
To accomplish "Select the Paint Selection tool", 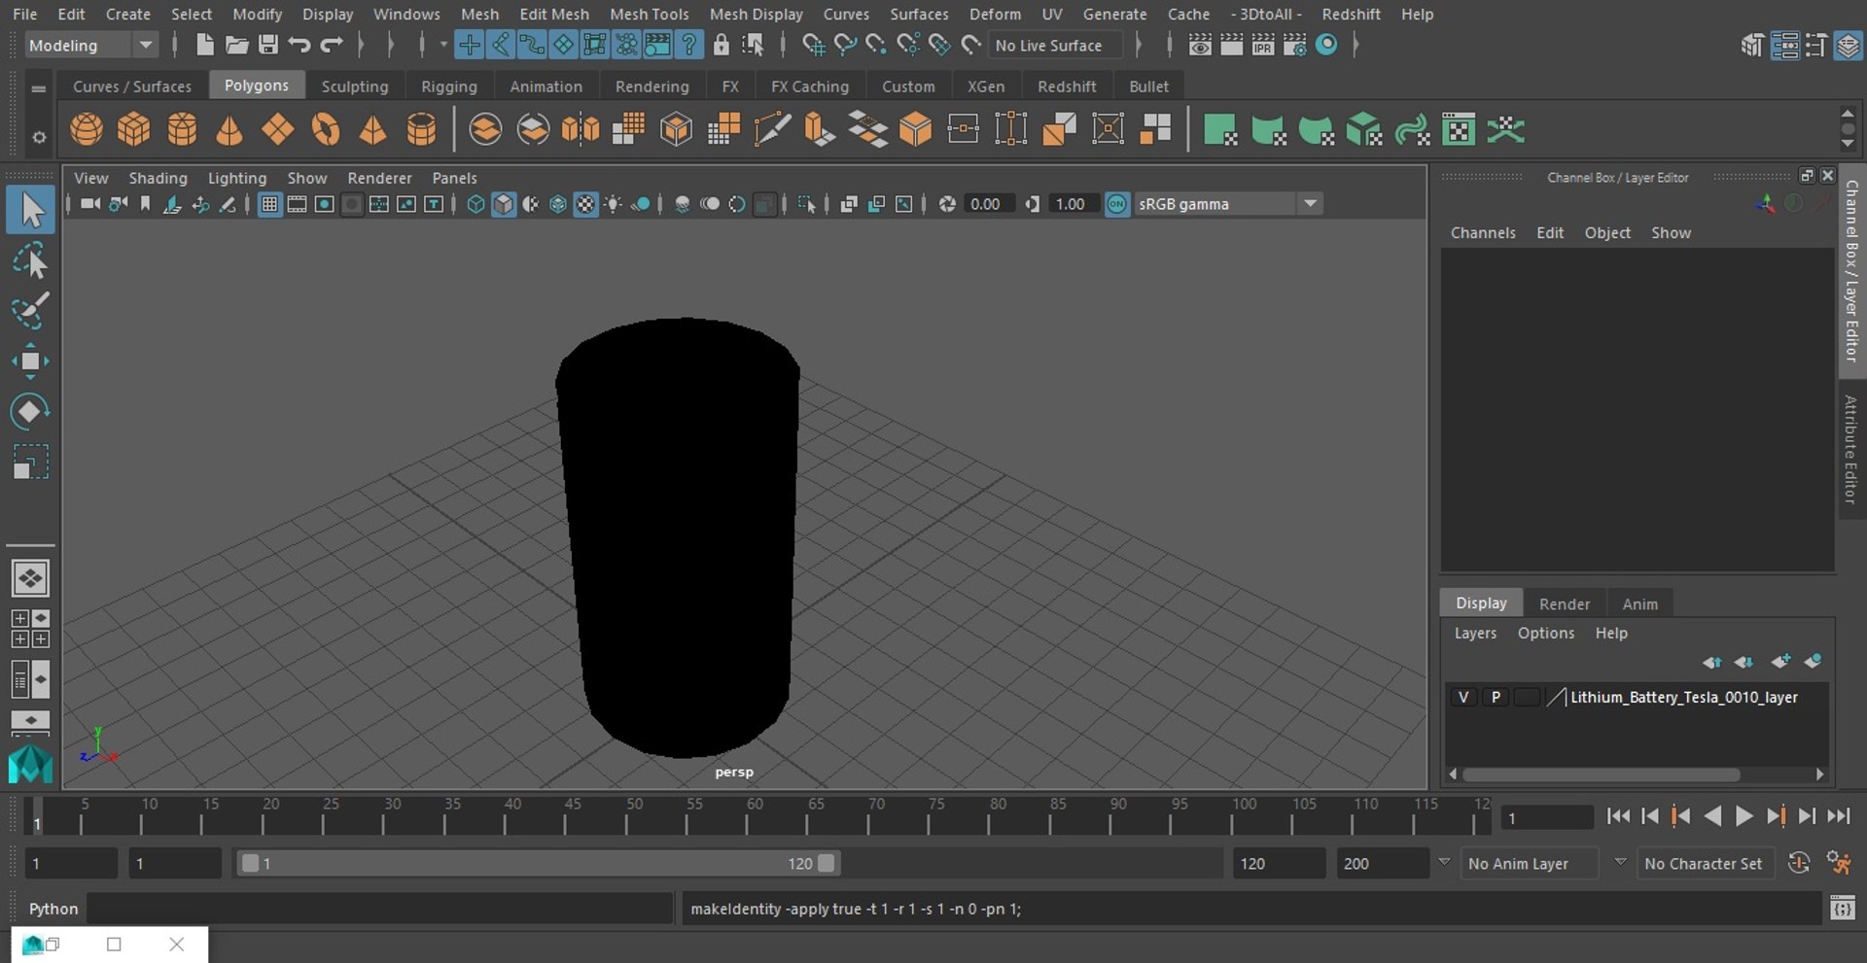I will [x=31, y=311].
